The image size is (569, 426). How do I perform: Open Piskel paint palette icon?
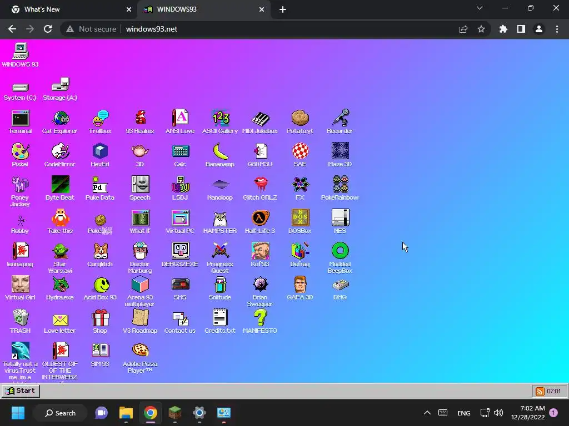click(x=20, y=155)
